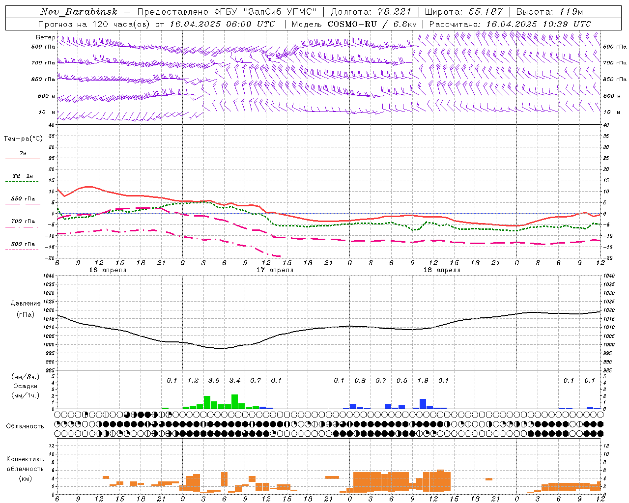The image size is (629, 503).
Task: Click the solid red line sample under 2м
Action: pos(23,159)
